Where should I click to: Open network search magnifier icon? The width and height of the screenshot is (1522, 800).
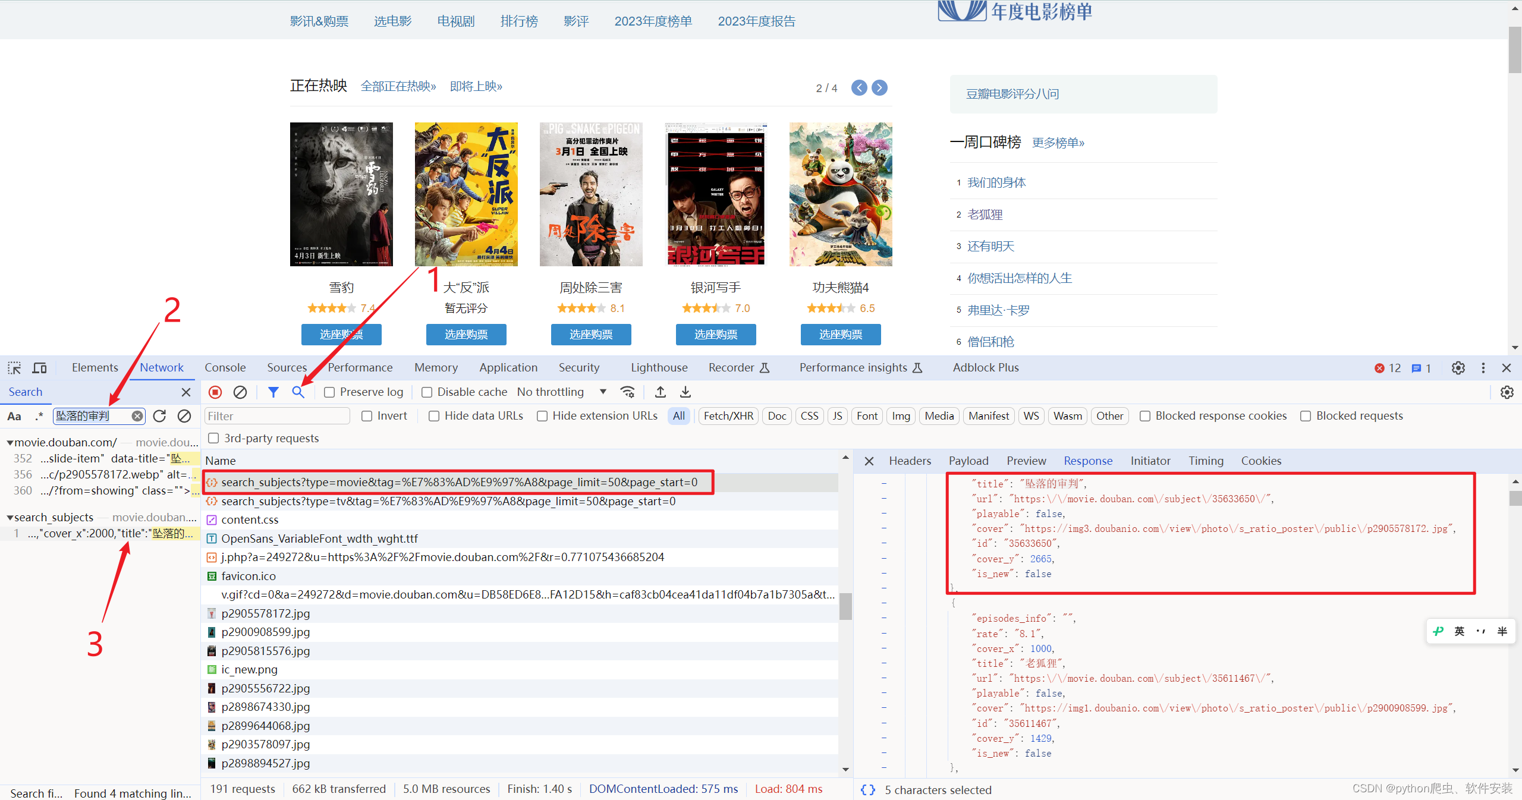[298, 392]
